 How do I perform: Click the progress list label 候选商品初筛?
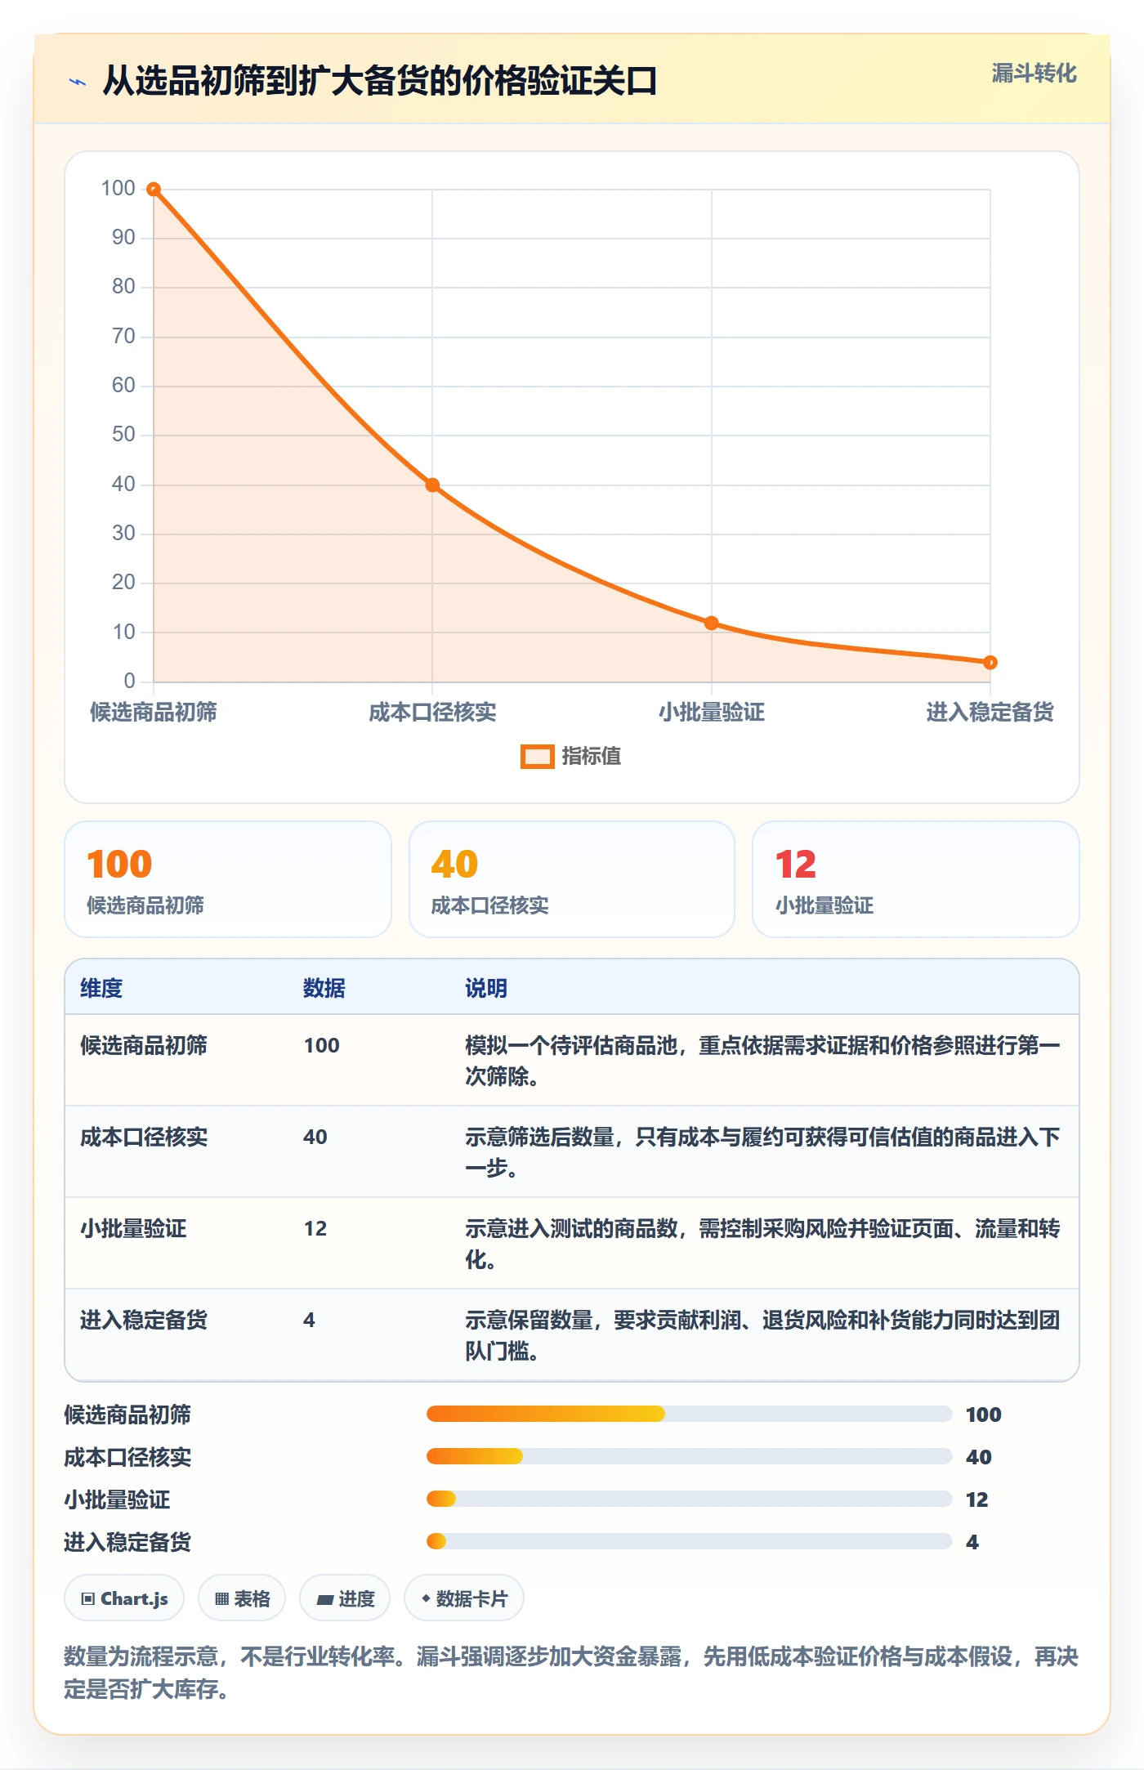127,1415
